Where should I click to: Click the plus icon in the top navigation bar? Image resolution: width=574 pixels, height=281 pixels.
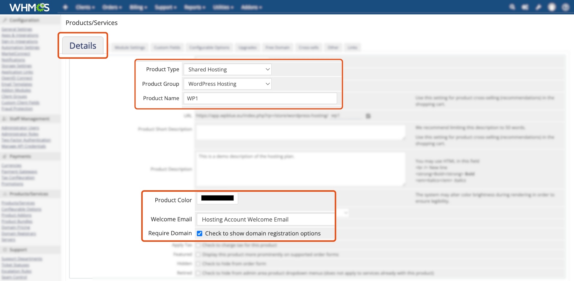tap(65, 7)
